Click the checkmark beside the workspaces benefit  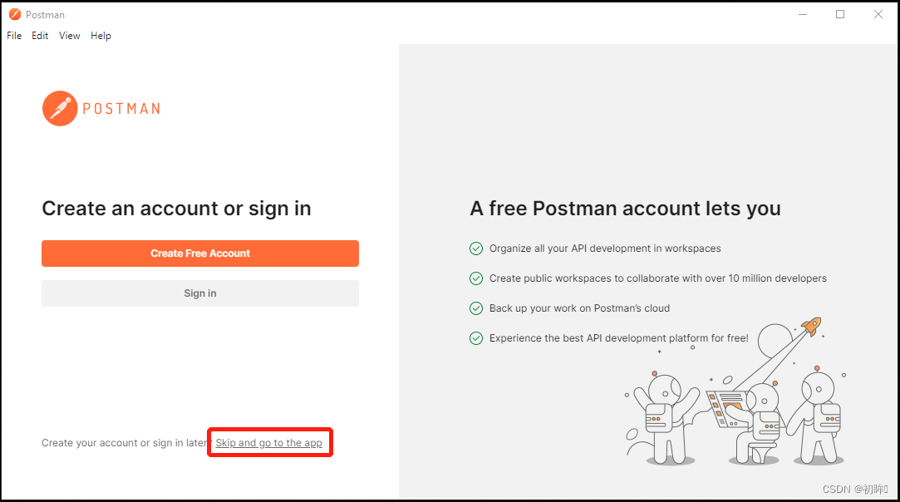click(476, 248)
